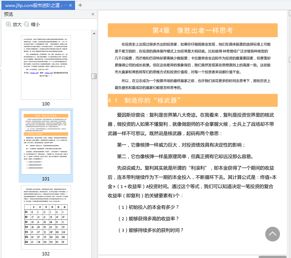Click the paragraph starting 第二,它也像核弹一样
This screenshot has height=258, width=291.
[185, 157]
